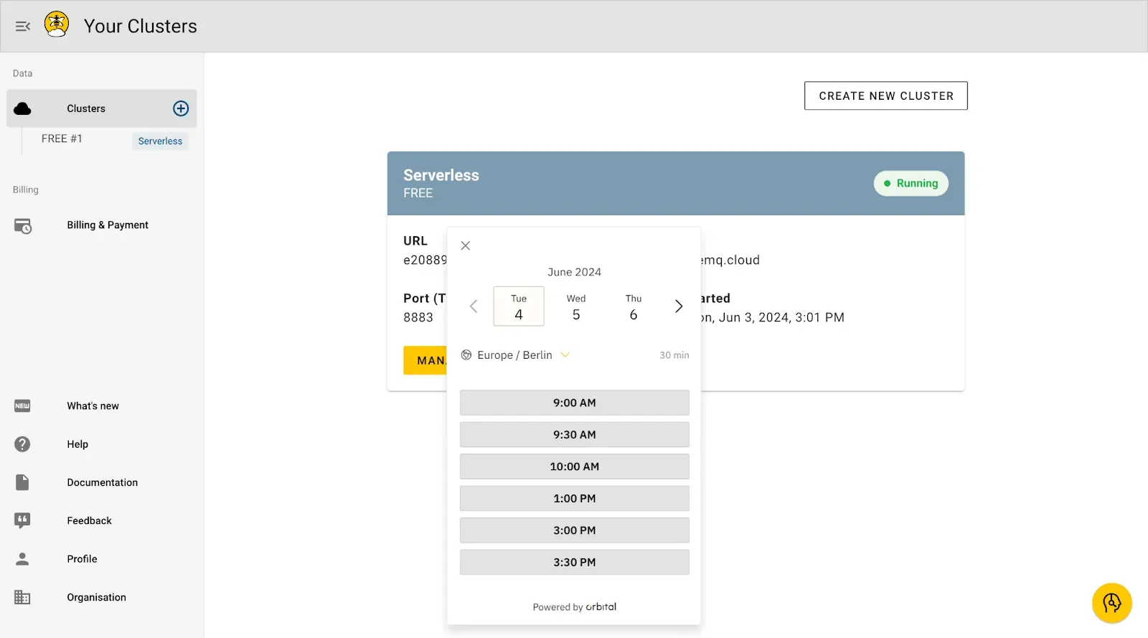Collapse the sidebar with the hamburger menu icon
The image size is (1148, 638).
[23, 27]
